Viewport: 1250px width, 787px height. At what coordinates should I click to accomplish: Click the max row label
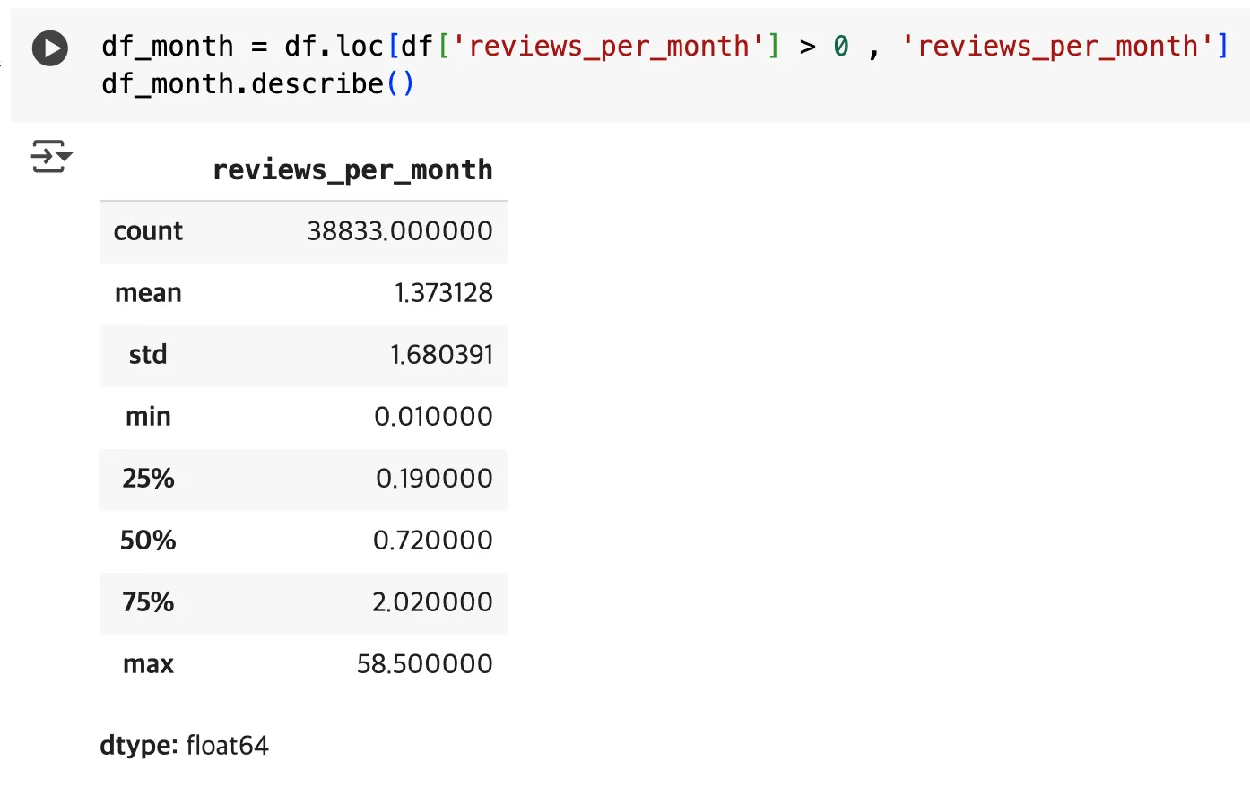[148, 664]
